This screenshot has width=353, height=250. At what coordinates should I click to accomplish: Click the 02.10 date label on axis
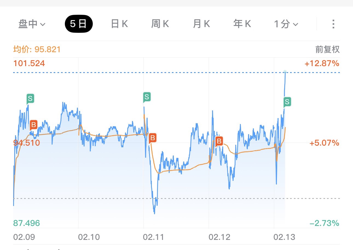pos(89,237)
